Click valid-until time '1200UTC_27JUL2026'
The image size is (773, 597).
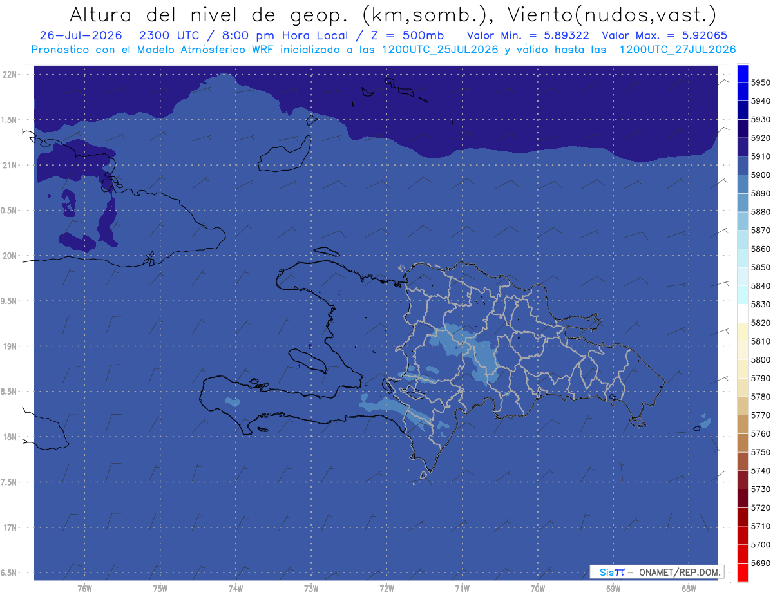678,50
